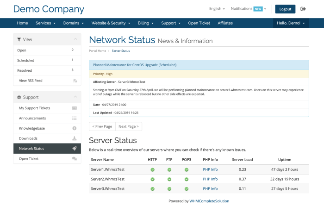
Task: Open PHP Info link for Server1.WhmcsTest
Action: [210, 169]
